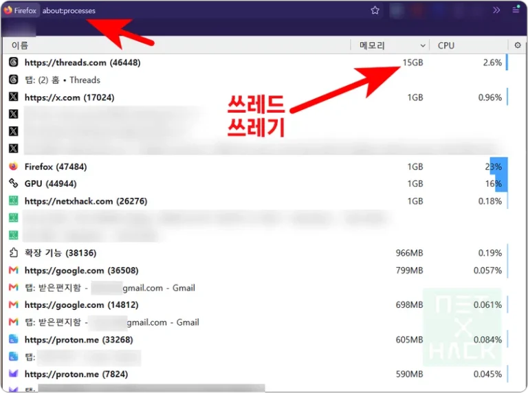Open the column settings gear icon
528x393 pixels.
pos(518,45)
